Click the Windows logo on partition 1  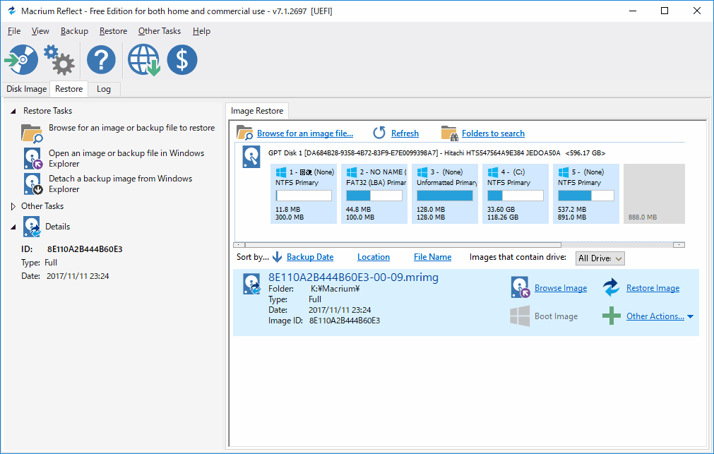281,172
